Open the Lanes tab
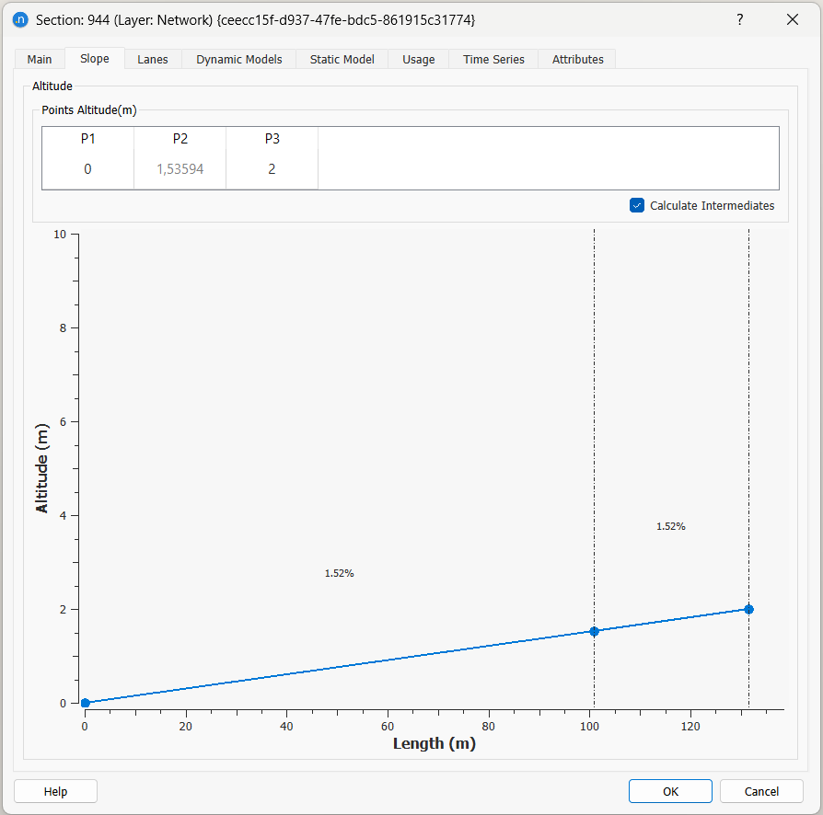The width and height of the screenshot is (823, 815). coord(153,59)
